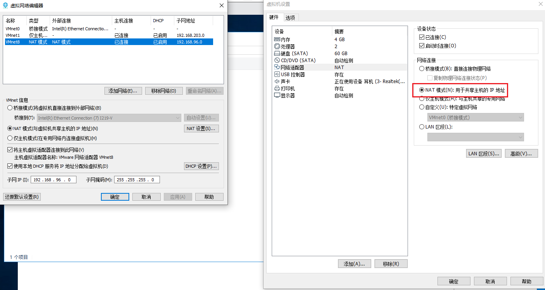
Task: Click the 设备 column header in hardware list
Action: [303, 31]
